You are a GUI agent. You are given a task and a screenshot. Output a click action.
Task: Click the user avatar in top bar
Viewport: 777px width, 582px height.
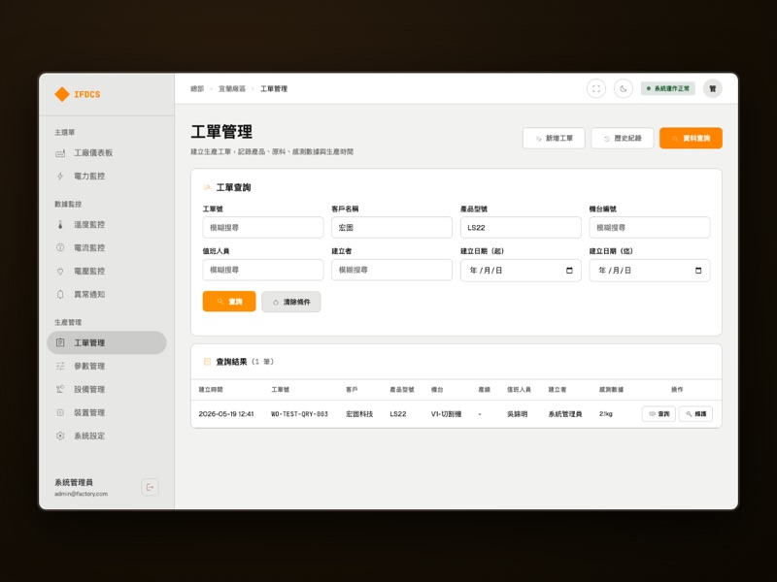pos(713,88)
